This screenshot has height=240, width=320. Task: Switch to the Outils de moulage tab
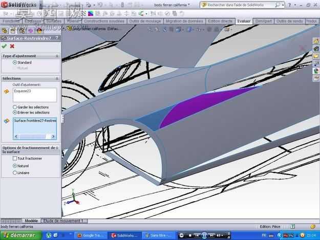(x=145, y=21)
